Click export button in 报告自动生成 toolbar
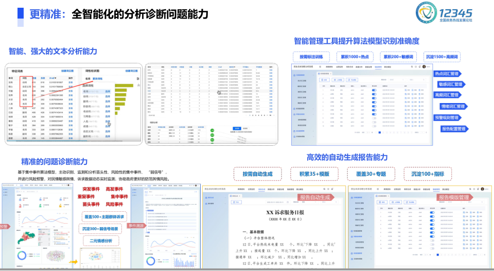The height and width of the screenshot is (271, 494). click(x=236, y=202)
